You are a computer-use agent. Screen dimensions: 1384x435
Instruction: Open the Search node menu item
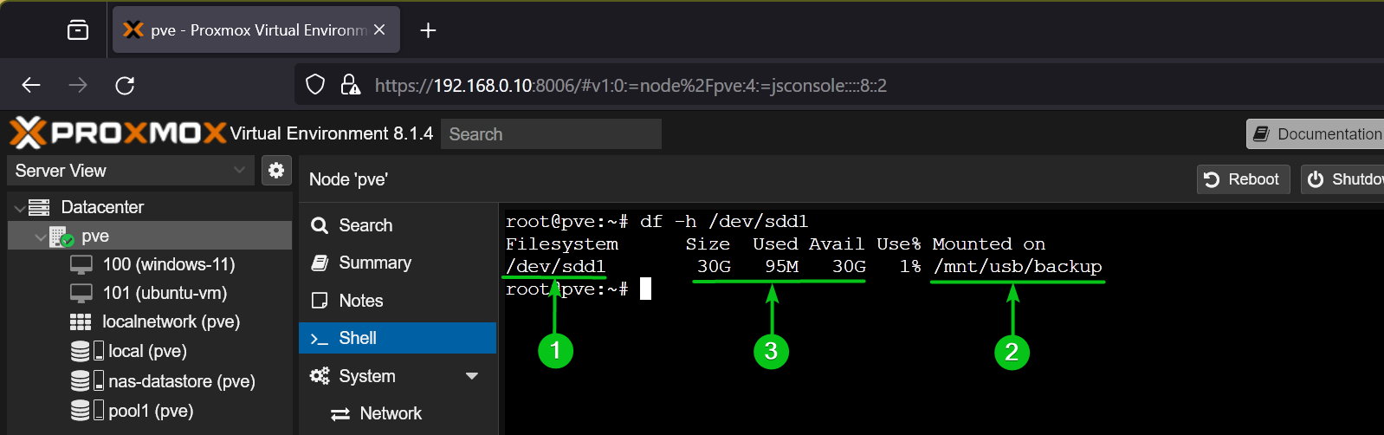click(398, 225)
